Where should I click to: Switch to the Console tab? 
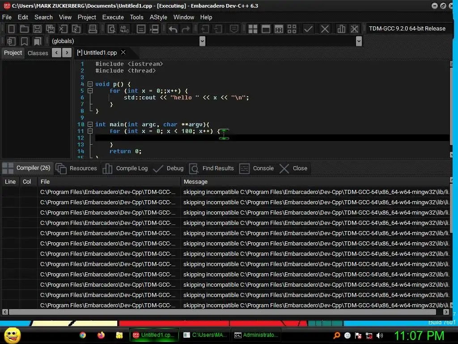(x=257, y=168)
